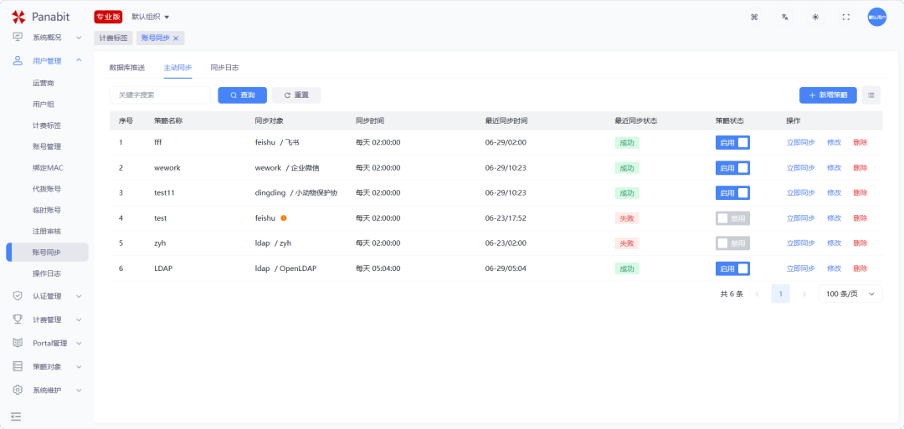Image resolution: width=904 pixels, height=429 pixels.
Task: Disable the LDAP policy switch
Action: [x=732, y=268]
